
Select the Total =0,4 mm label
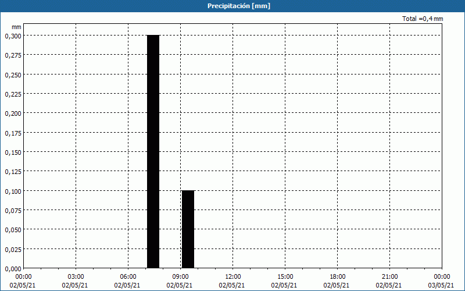pos(423,19)
